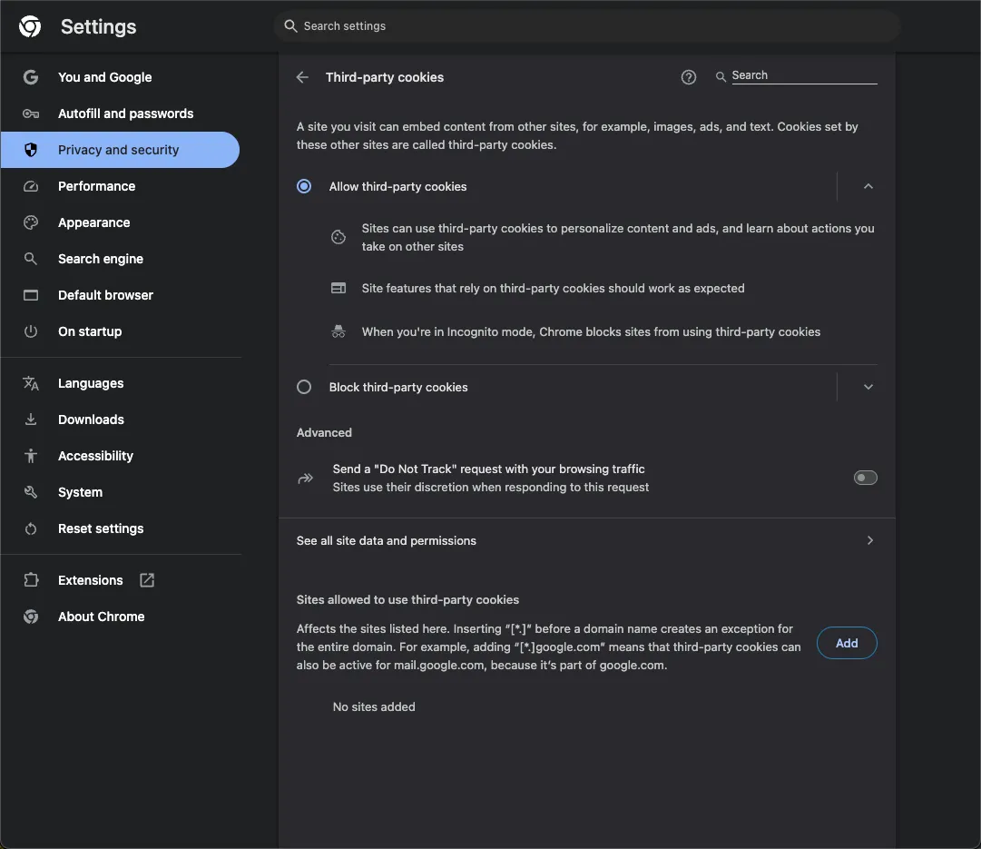This screenshot has width=981, height=849.
Task: Click the Appearance palette icon
Action: pos(31,222)
